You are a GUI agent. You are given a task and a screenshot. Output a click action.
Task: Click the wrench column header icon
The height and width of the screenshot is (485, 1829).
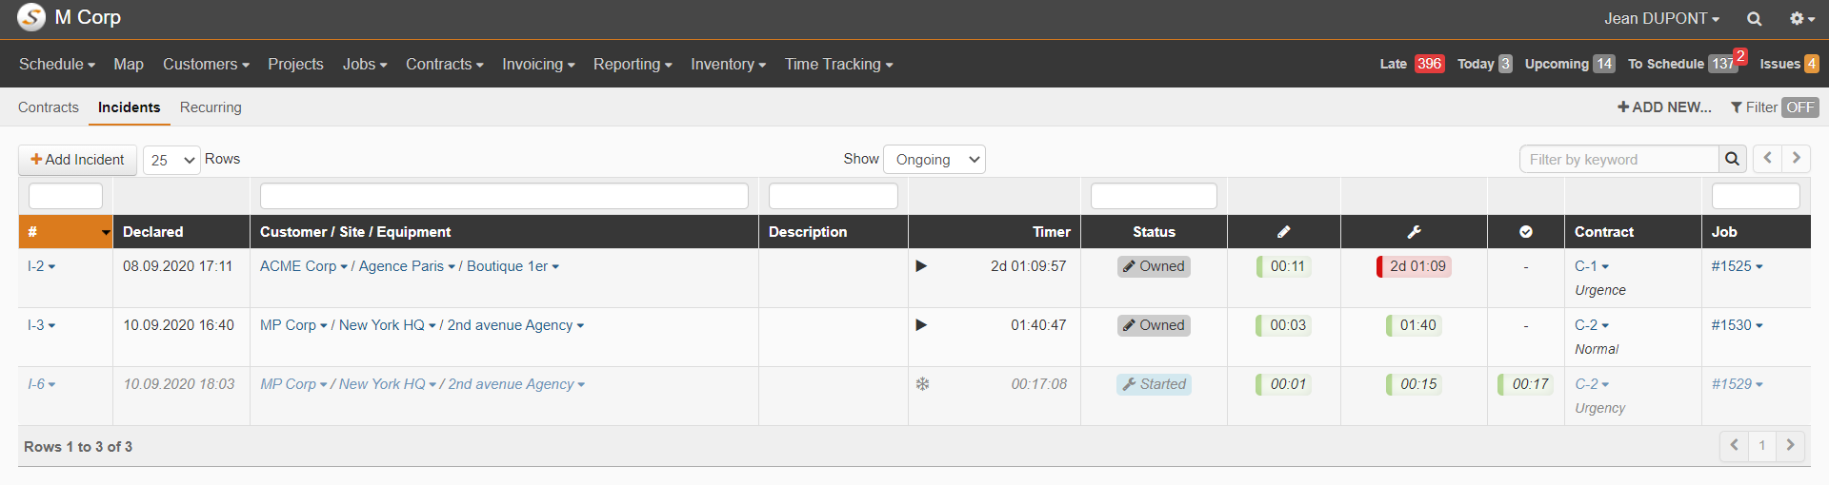(1414, 232)
